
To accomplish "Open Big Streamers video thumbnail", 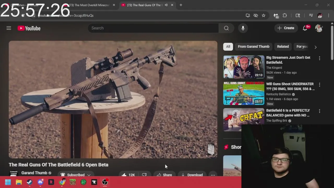I will pos(244,67).
